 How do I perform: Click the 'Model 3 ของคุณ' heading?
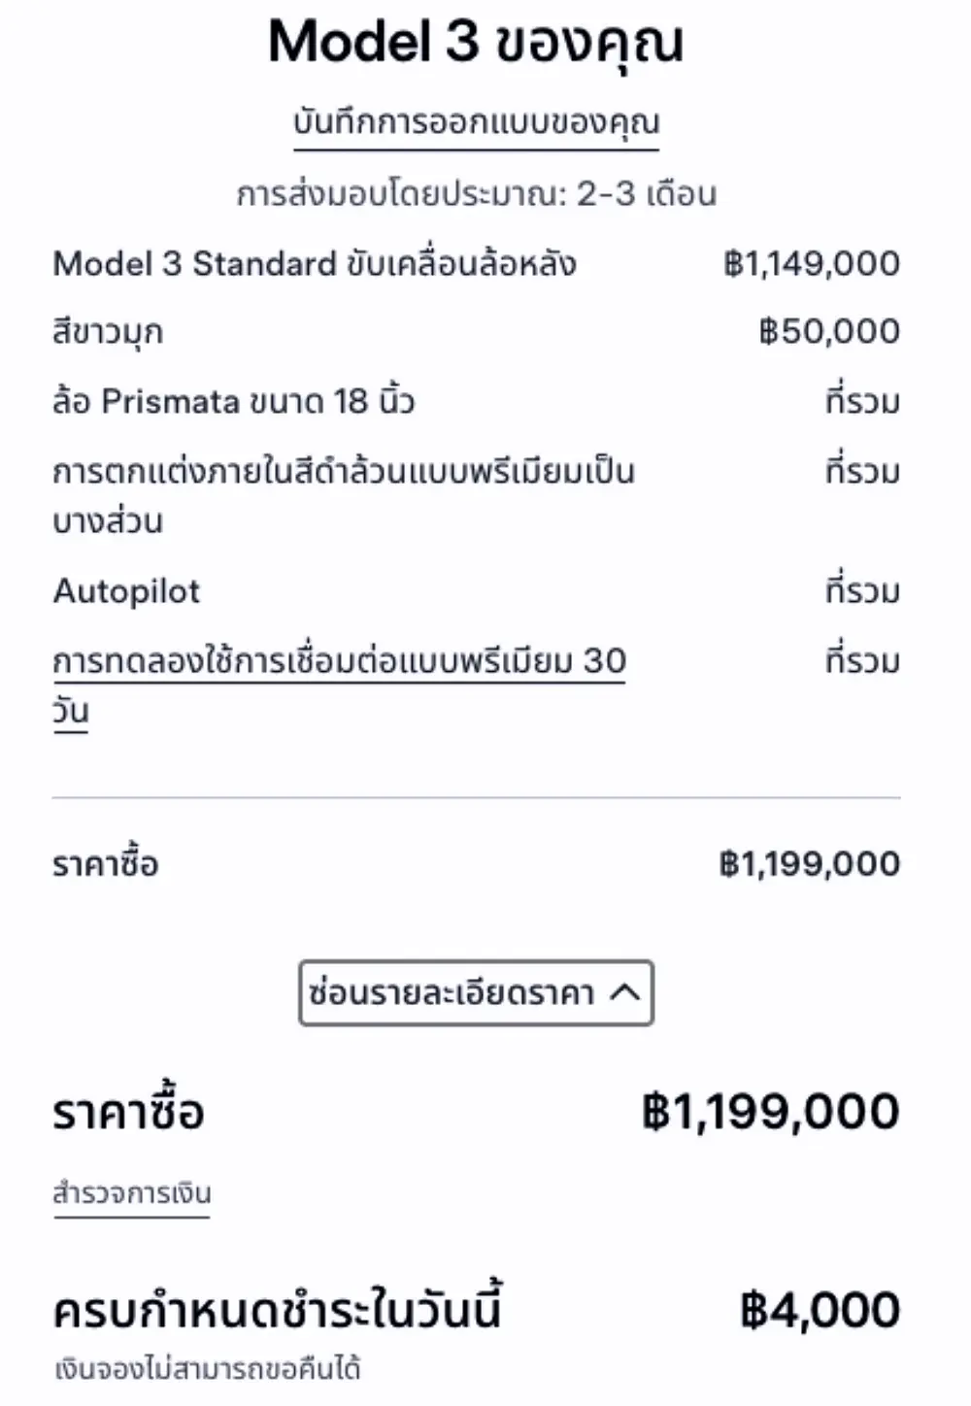click(476, 43)
